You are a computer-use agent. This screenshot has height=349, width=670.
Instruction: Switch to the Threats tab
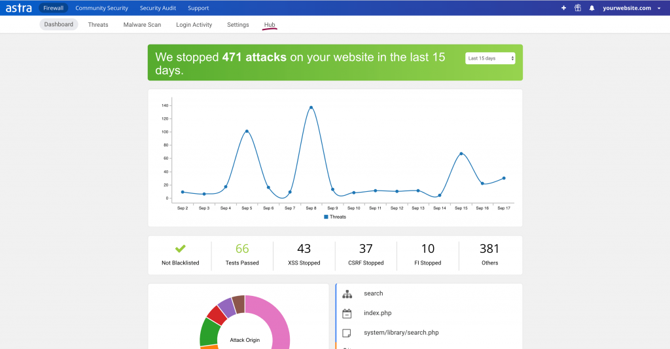98,25
